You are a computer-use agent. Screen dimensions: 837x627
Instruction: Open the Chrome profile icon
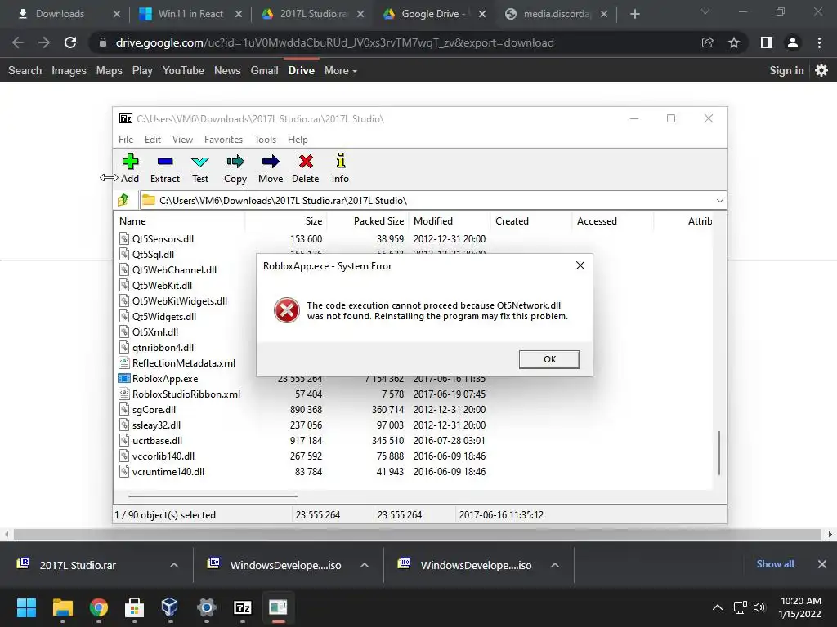click(x=793, y=42)
